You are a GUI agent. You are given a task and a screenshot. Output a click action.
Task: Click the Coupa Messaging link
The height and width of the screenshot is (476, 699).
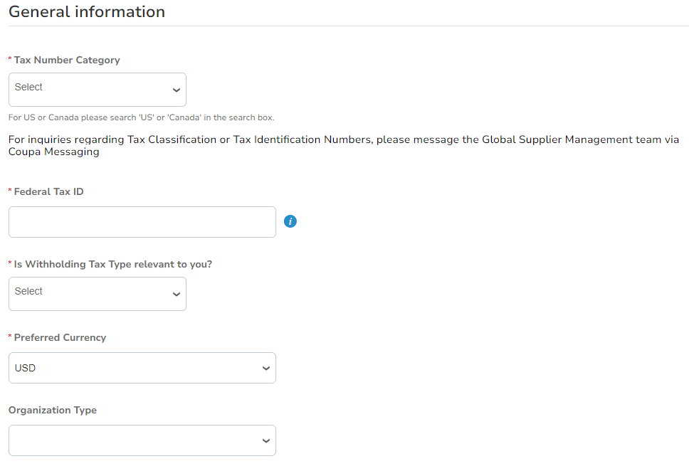pos(53,152)
